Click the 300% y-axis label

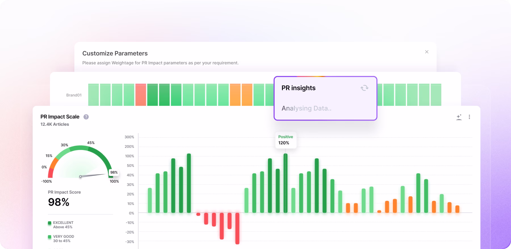pyautogui.click(x=129, y=137)
